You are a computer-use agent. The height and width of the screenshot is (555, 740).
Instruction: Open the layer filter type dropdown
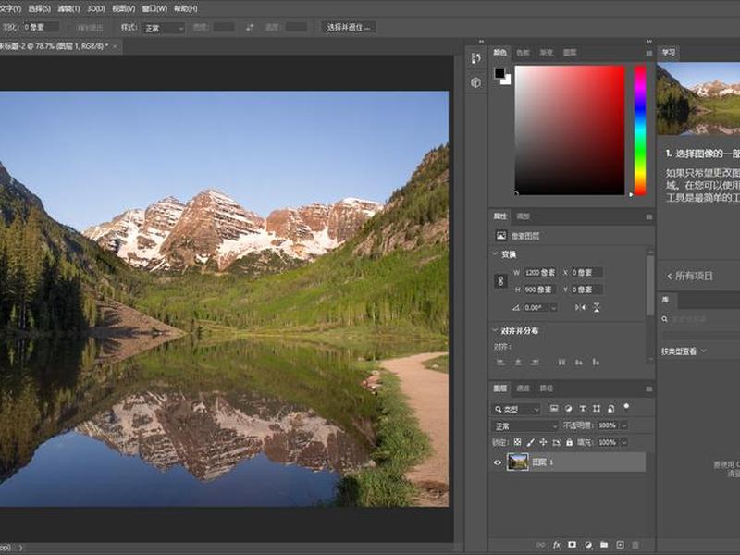click(517, 409)
